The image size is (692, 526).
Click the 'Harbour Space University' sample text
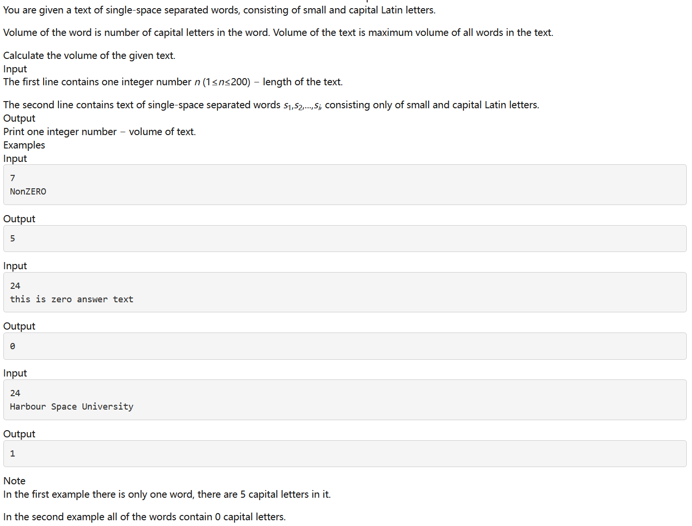[72, 407]
